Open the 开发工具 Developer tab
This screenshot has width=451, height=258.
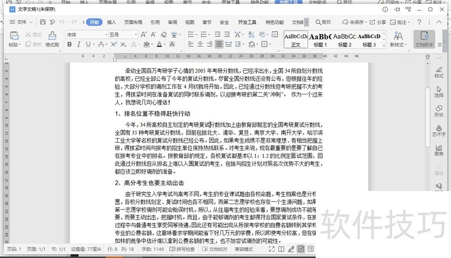(247, 22)
